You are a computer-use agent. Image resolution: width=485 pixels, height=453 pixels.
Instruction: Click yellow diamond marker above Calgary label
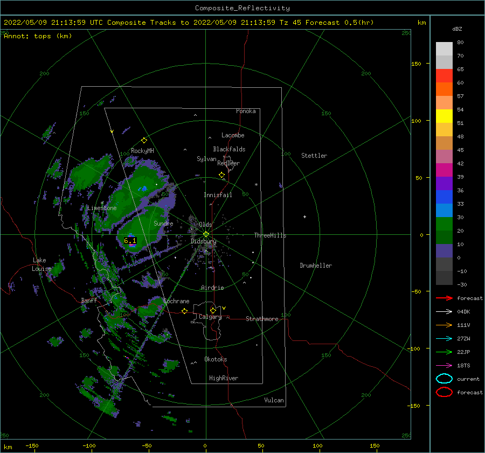213,310
